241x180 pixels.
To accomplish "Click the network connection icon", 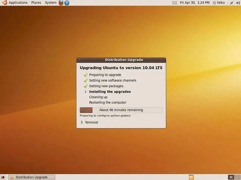I will pos(232,3).
